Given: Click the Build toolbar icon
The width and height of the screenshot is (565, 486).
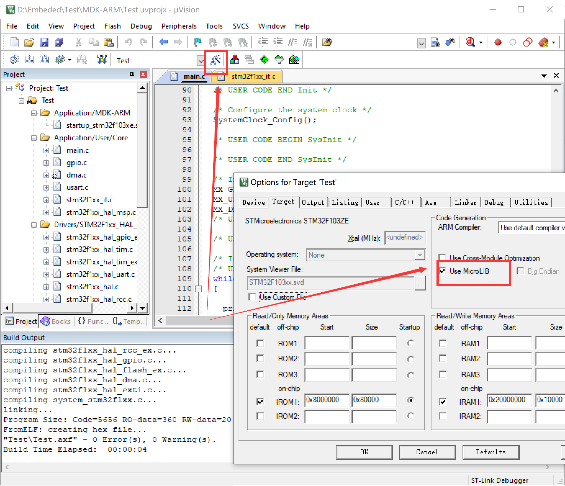Looking at the screenshot, I should pos(29,59).
